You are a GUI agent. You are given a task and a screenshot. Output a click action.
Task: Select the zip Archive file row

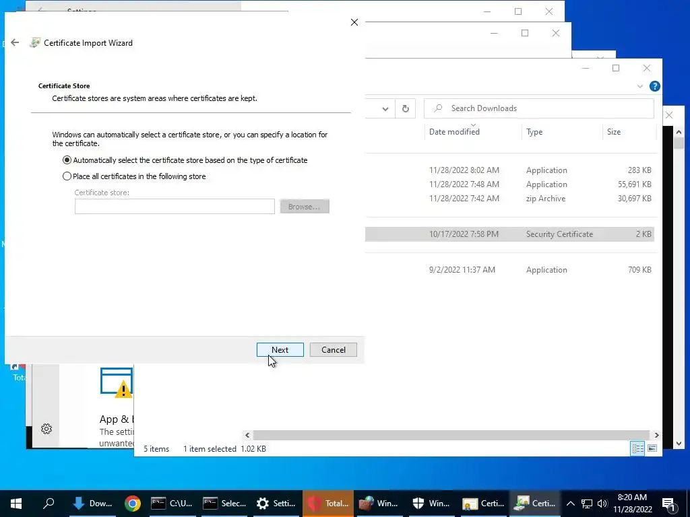[x=509, y=199]
